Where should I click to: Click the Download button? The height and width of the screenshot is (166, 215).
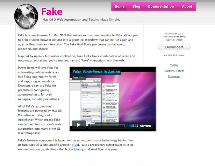tap(174, 47)
